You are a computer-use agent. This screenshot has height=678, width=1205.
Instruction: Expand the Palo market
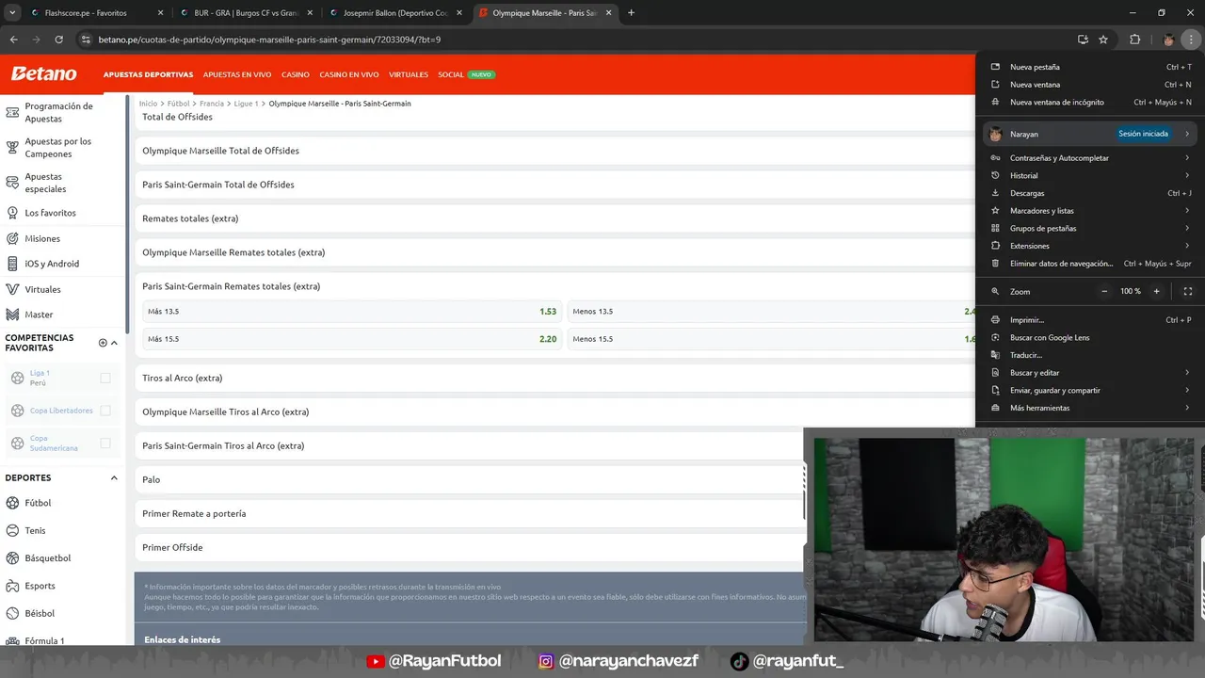coord(469,479)
